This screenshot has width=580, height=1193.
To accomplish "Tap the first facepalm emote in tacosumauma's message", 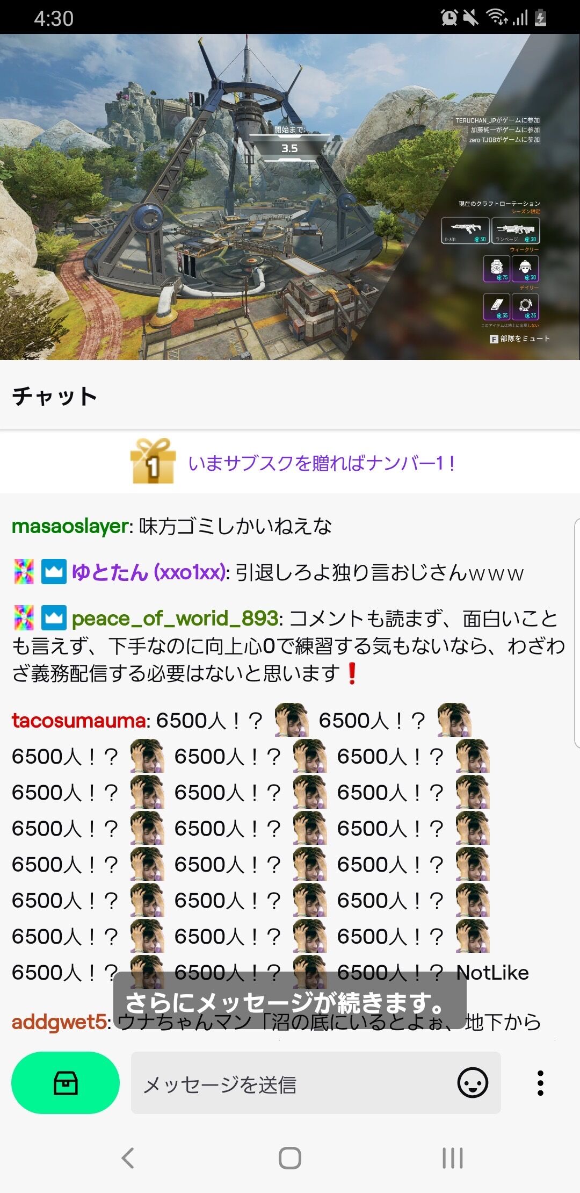I will coord(292,720).
